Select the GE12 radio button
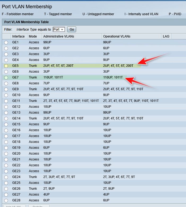The image size is (186, 207). 6,107
